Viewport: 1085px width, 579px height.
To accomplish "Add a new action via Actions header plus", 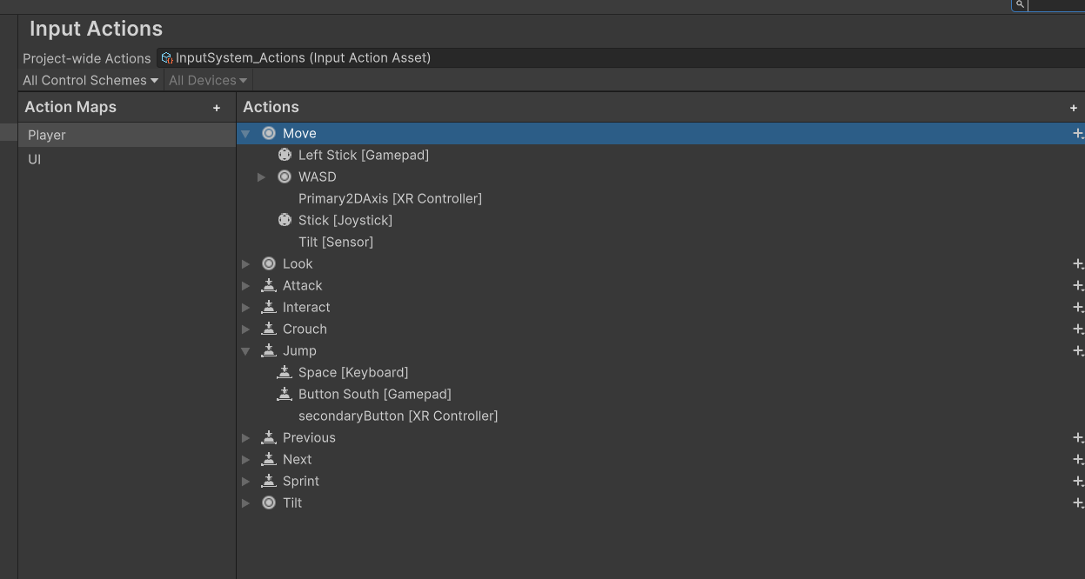I will [x=1074, y=108].
